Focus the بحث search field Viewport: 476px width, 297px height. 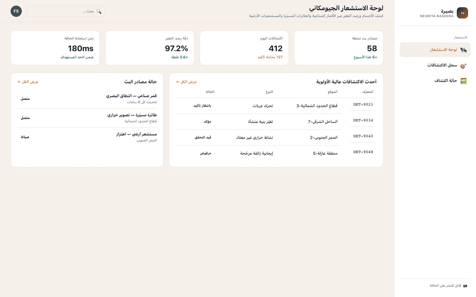click(66, 11)
